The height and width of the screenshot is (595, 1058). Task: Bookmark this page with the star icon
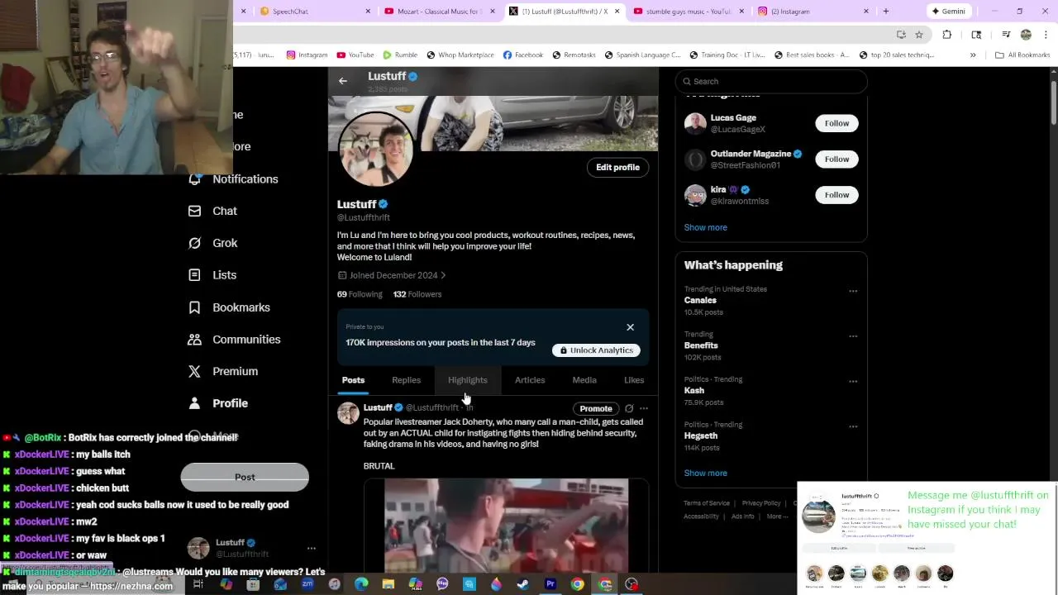919,35
